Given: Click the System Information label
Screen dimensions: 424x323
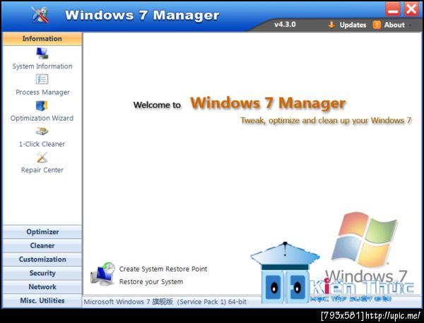Looking at the screenshot, I should pos(42,66).
